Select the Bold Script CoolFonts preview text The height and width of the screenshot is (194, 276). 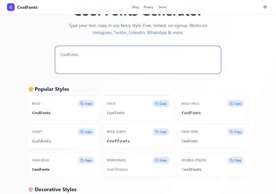pyautogui.click(x=118, y=141)
